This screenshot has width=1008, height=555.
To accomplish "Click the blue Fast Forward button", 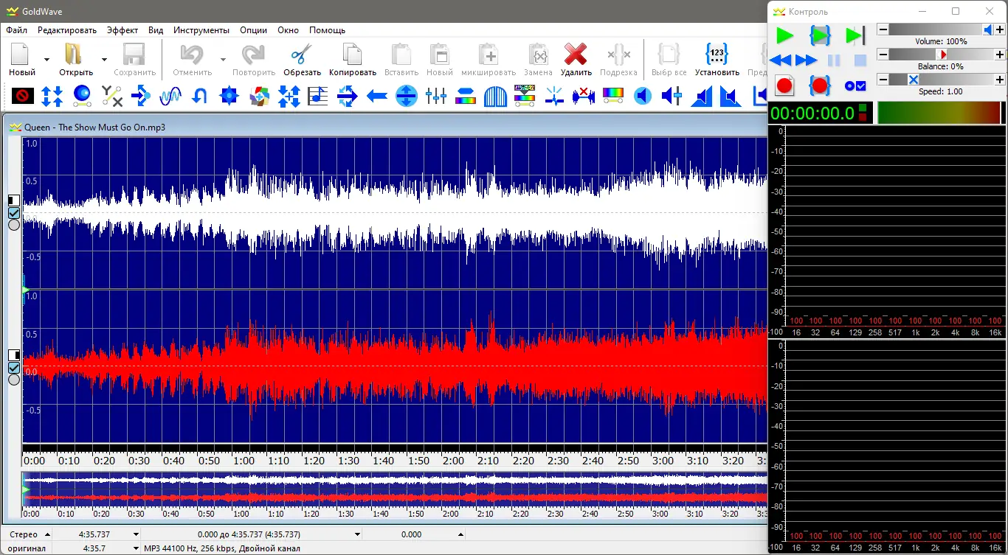I will 807,60.
